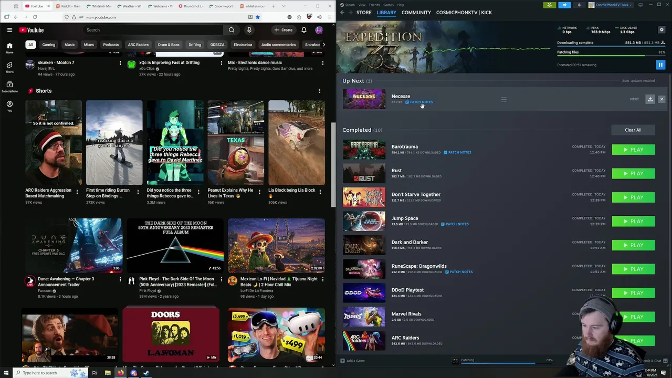
Task: Open options for Dune: Awakening trailer video
Action: 120,280
